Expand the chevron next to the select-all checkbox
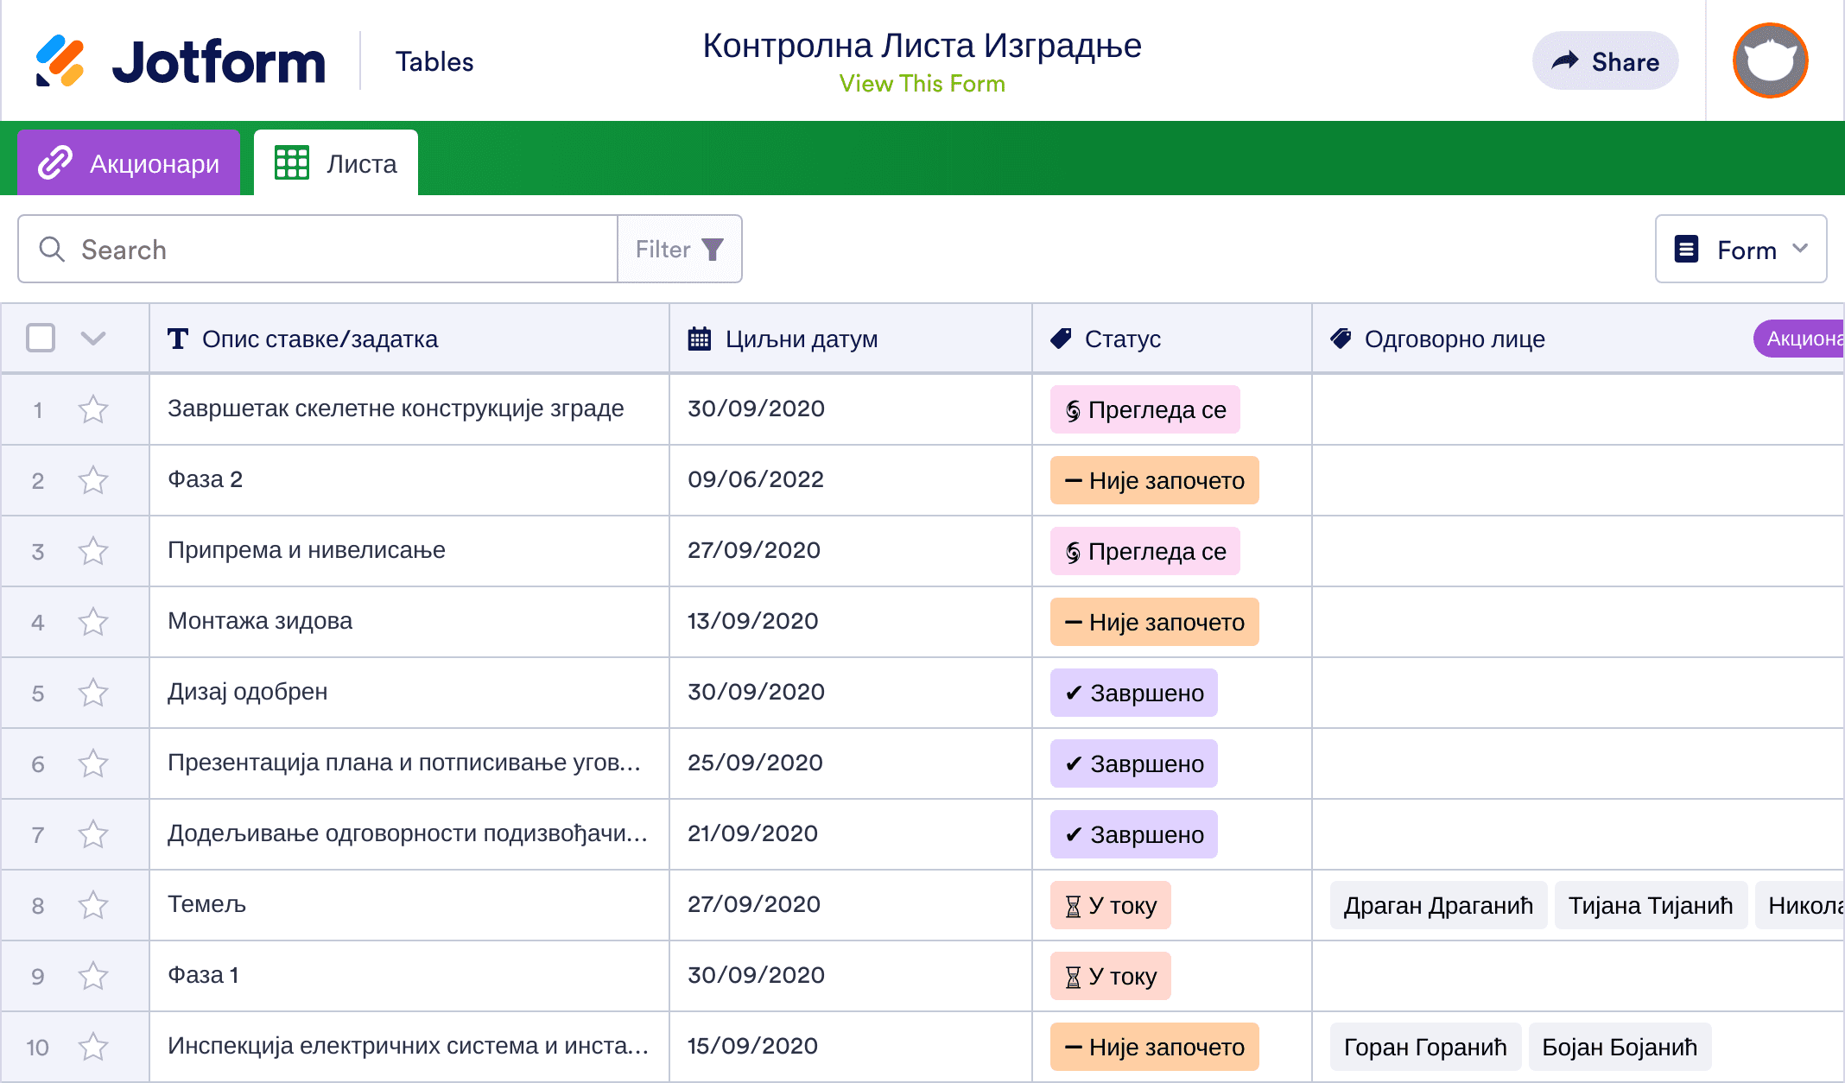Image resolution: width=1845 pixels, height=1083 pixels. click(x=92, y=338)
